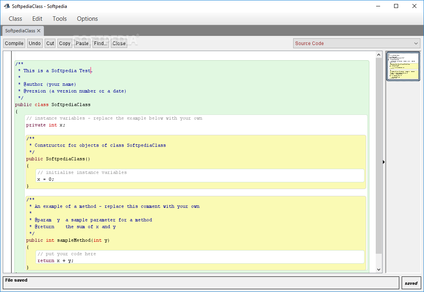Maximize the Softpedia window
Image resolution: width=424 pixels, height=292 pixels.
tap(396, 6)
